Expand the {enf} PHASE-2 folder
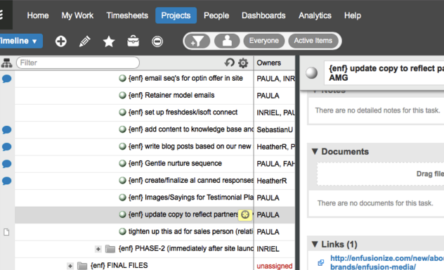Image resolution: width=444 pixels, height=270 pixels. 98,249
